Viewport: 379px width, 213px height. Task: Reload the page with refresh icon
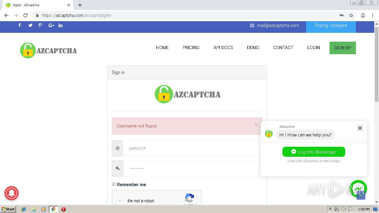pyautogui.click(x=25, y=15)
